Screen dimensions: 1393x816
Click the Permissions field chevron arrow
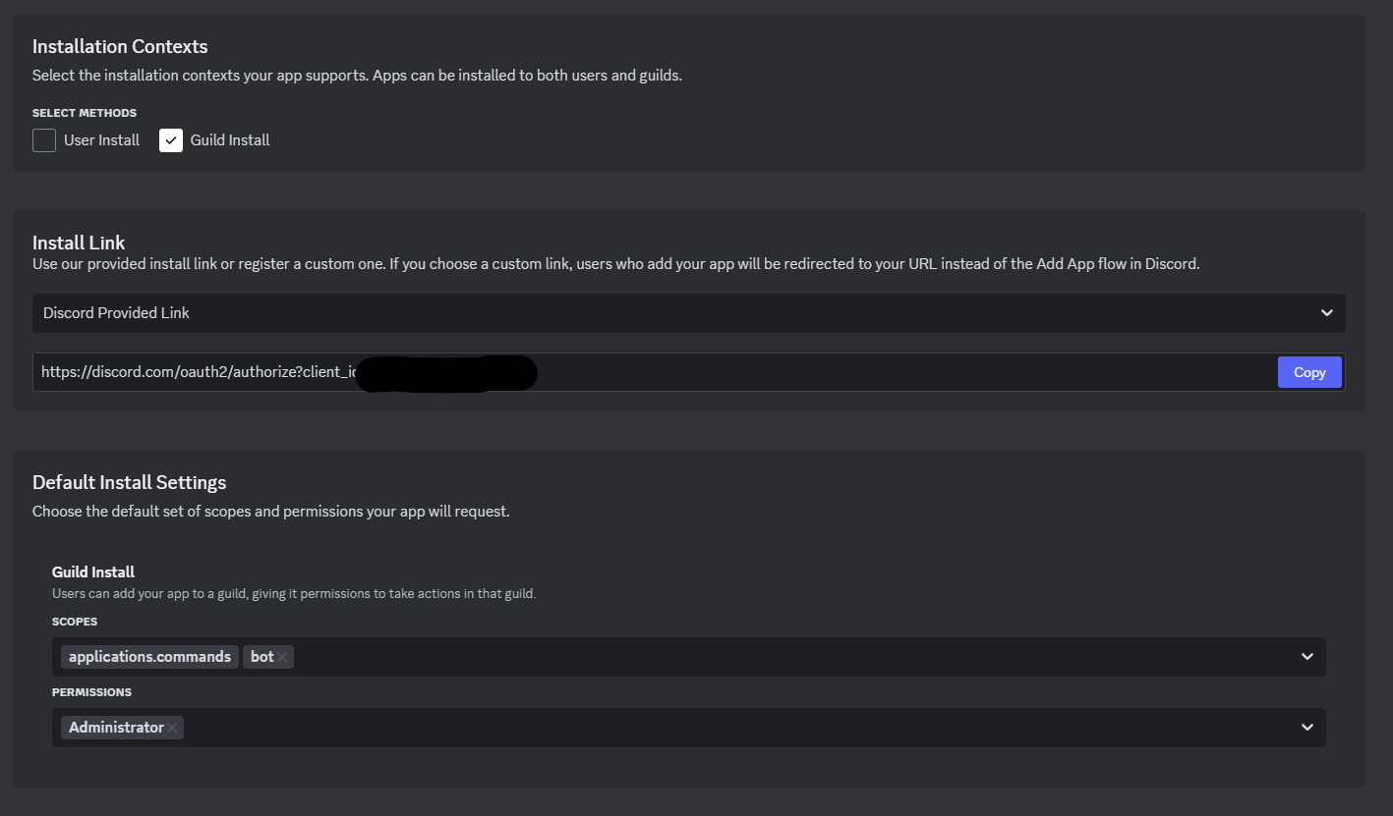[x=1306, y=728]
